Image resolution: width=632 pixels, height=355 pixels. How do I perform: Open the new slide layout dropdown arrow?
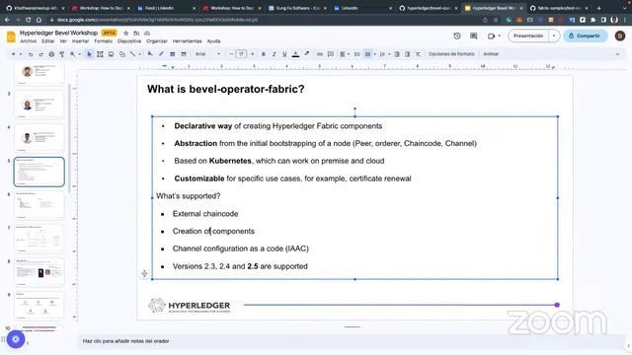[21, 54]
